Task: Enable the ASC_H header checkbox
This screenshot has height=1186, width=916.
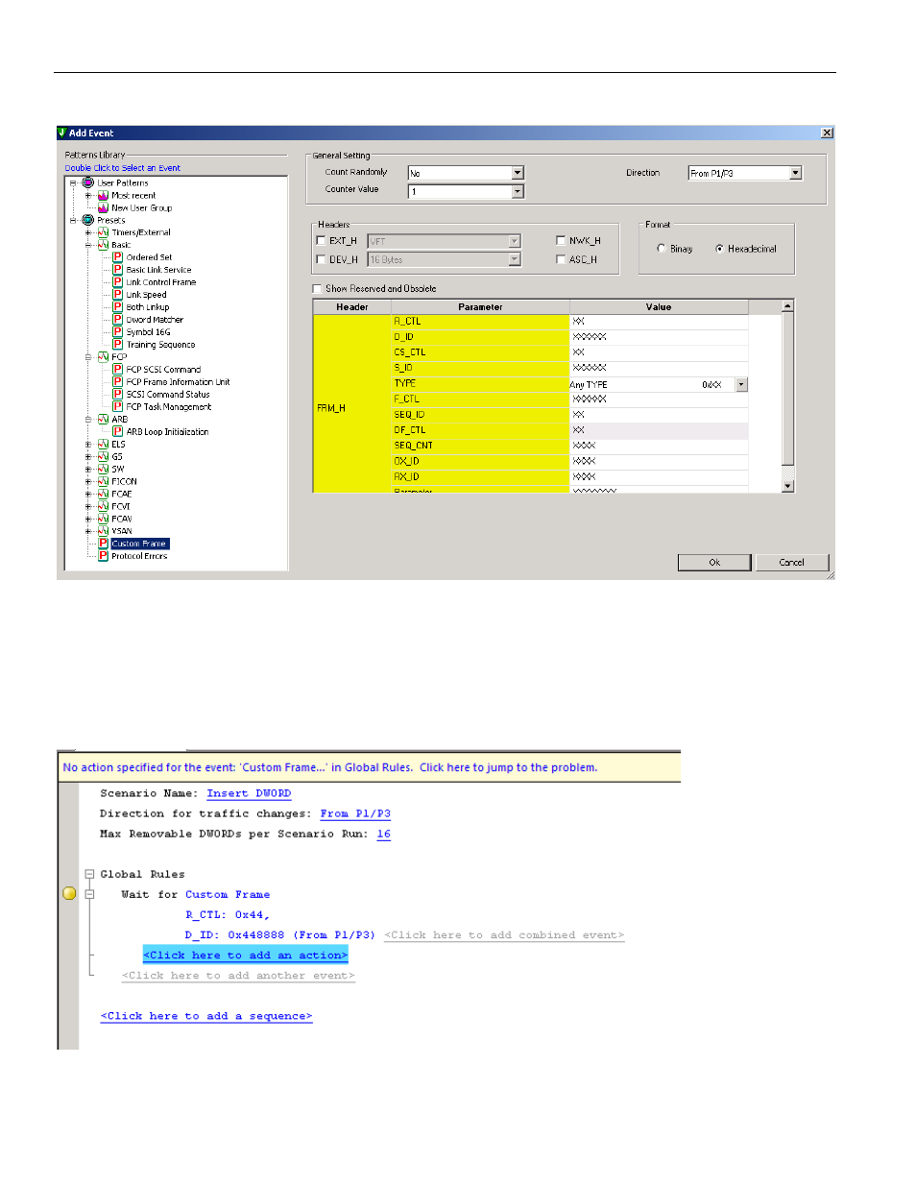Action: [561, 259]
